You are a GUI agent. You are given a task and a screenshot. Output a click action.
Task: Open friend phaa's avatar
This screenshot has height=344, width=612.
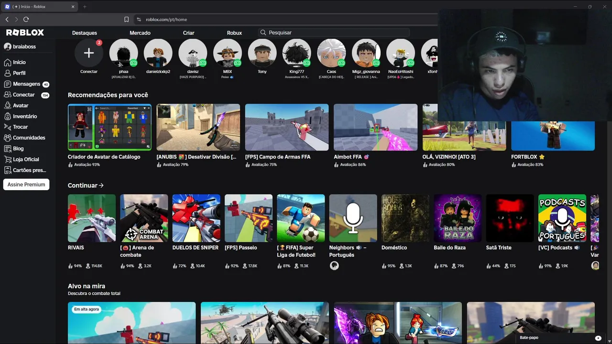pos(123,53)
